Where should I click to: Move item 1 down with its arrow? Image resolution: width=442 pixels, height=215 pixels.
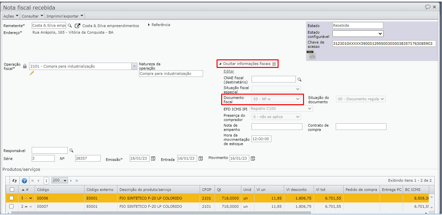click(31, 198)
